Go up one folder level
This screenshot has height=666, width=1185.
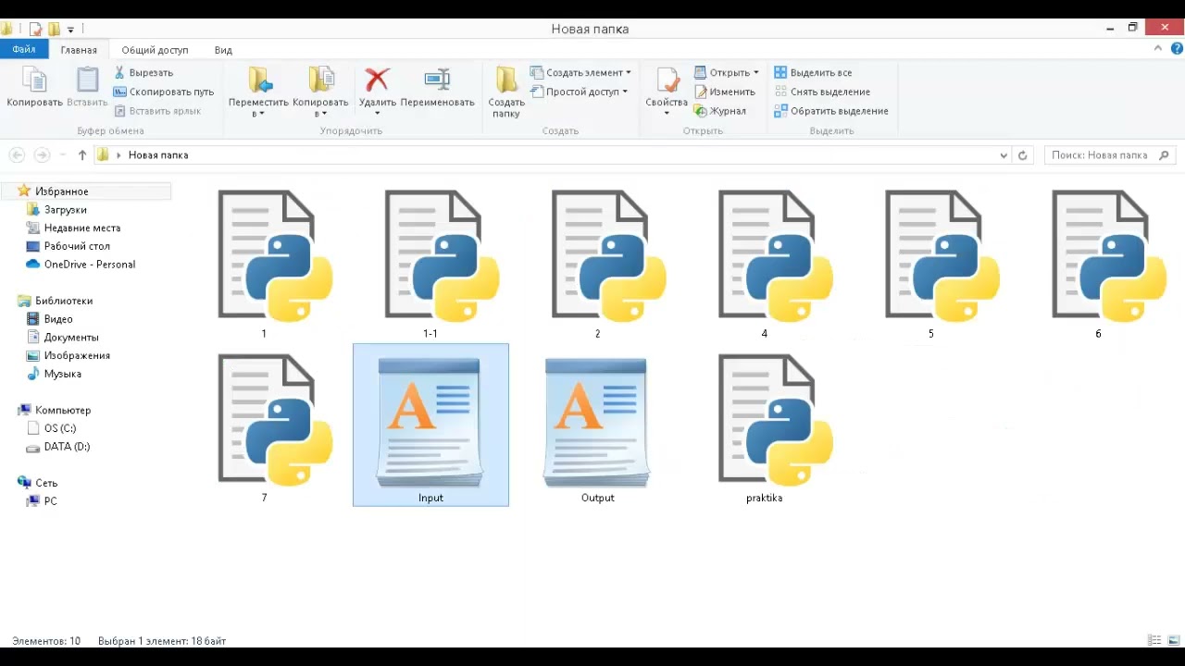(82, 155)
